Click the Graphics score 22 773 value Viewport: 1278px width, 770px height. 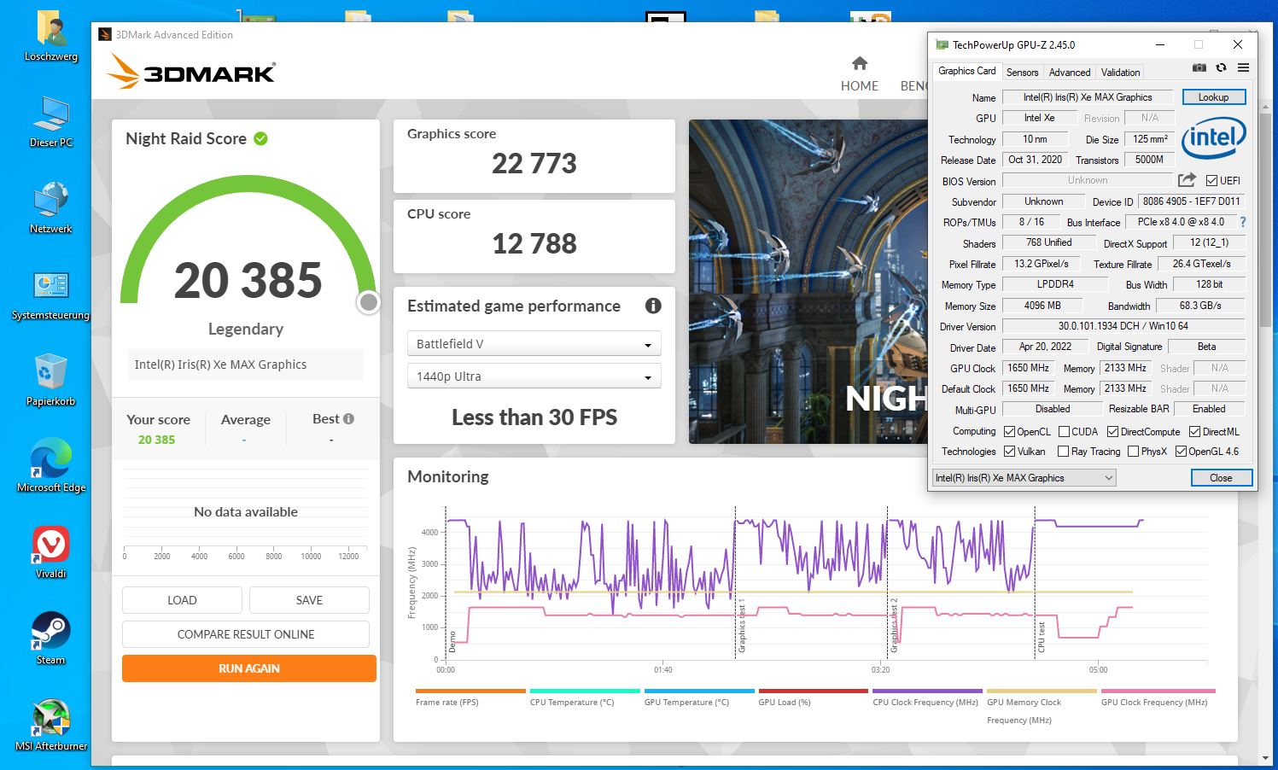point(534,163)
